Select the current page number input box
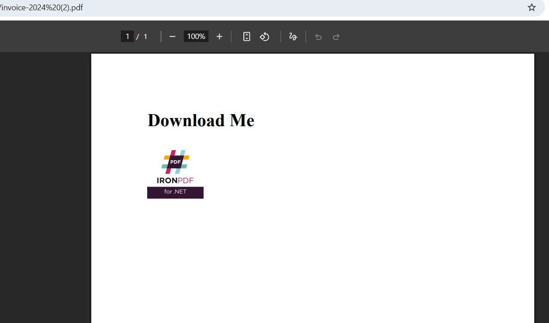 point(127,36)
